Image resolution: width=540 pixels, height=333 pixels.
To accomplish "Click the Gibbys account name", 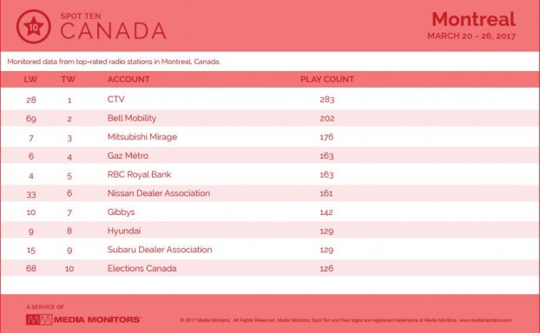I will 122,212.
